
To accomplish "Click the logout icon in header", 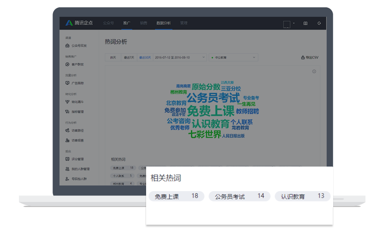I will [319, 23].
